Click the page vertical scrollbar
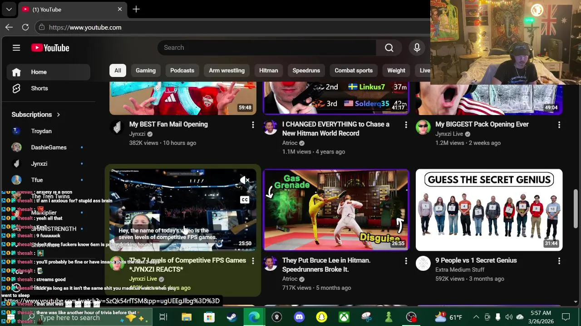This screenshot has width=581, height=326. [x=576, y=208]
